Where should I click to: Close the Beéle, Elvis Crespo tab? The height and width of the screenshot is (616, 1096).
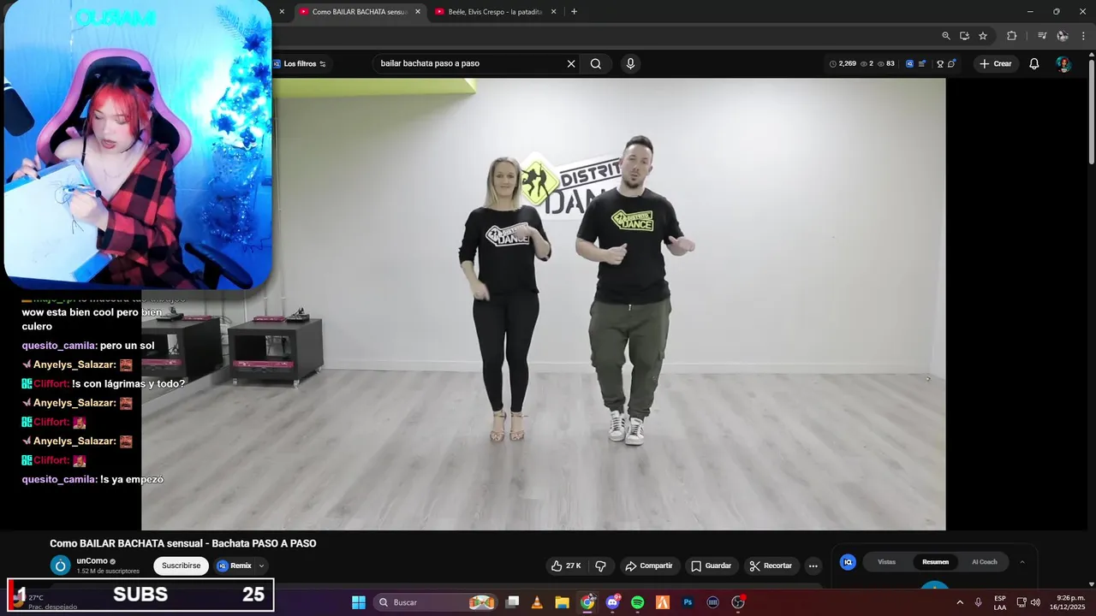click(x=553, y=12)
